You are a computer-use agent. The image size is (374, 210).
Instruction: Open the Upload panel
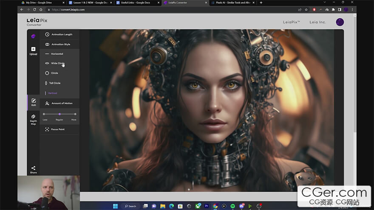(x=33, y=51)
